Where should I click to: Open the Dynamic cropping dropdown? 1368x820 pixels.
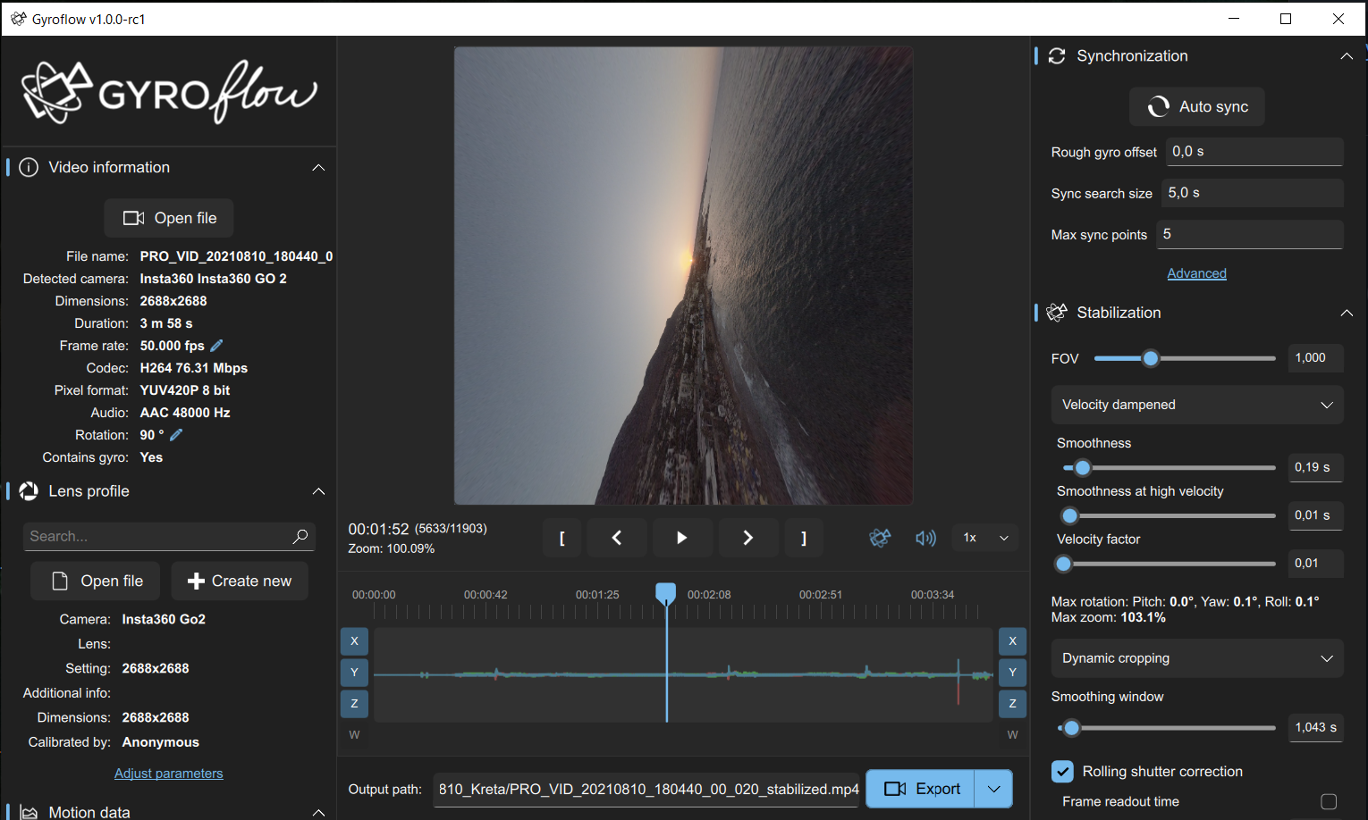point(1196,658)
